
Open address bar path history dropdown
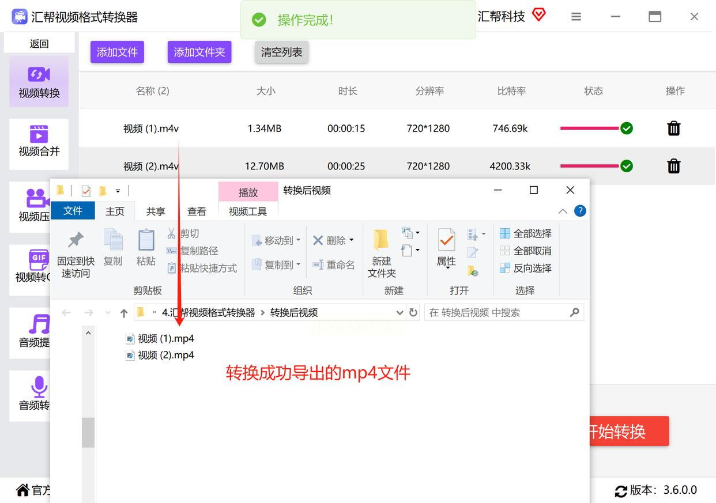[x=400, y=312]
